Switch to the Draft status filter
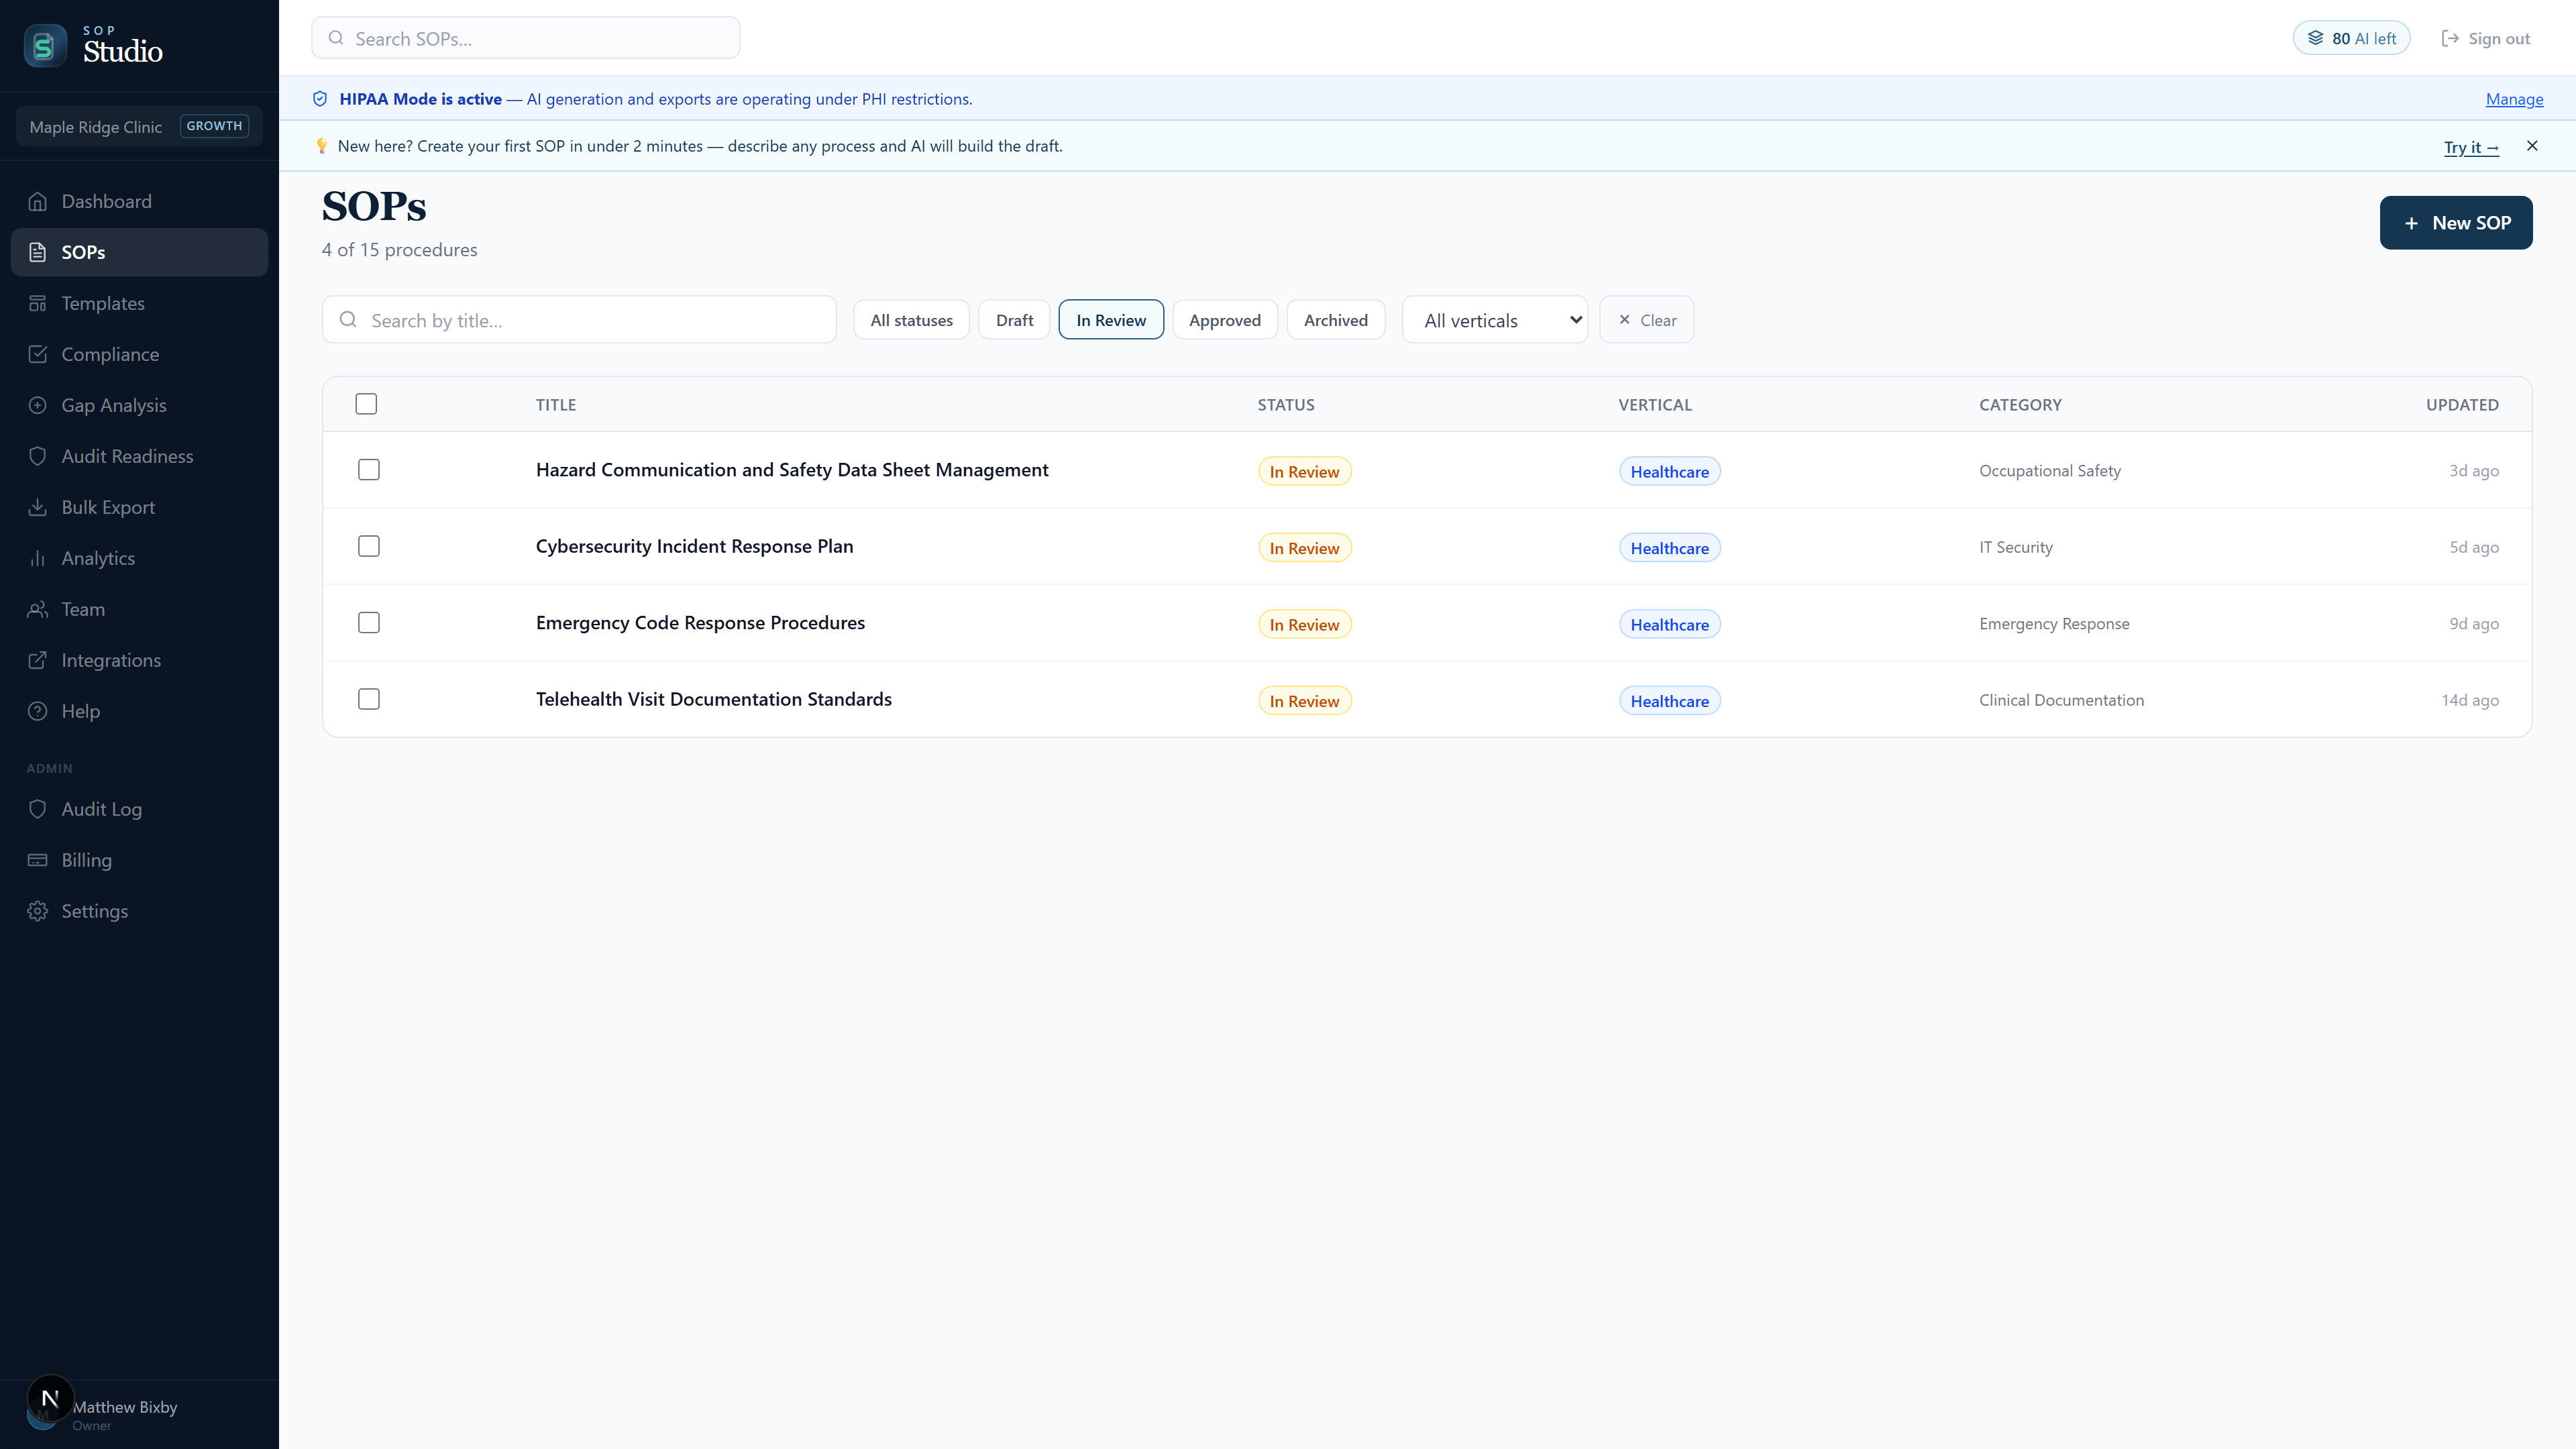The image size is (2576, 1449). (x=1014, y=320)
